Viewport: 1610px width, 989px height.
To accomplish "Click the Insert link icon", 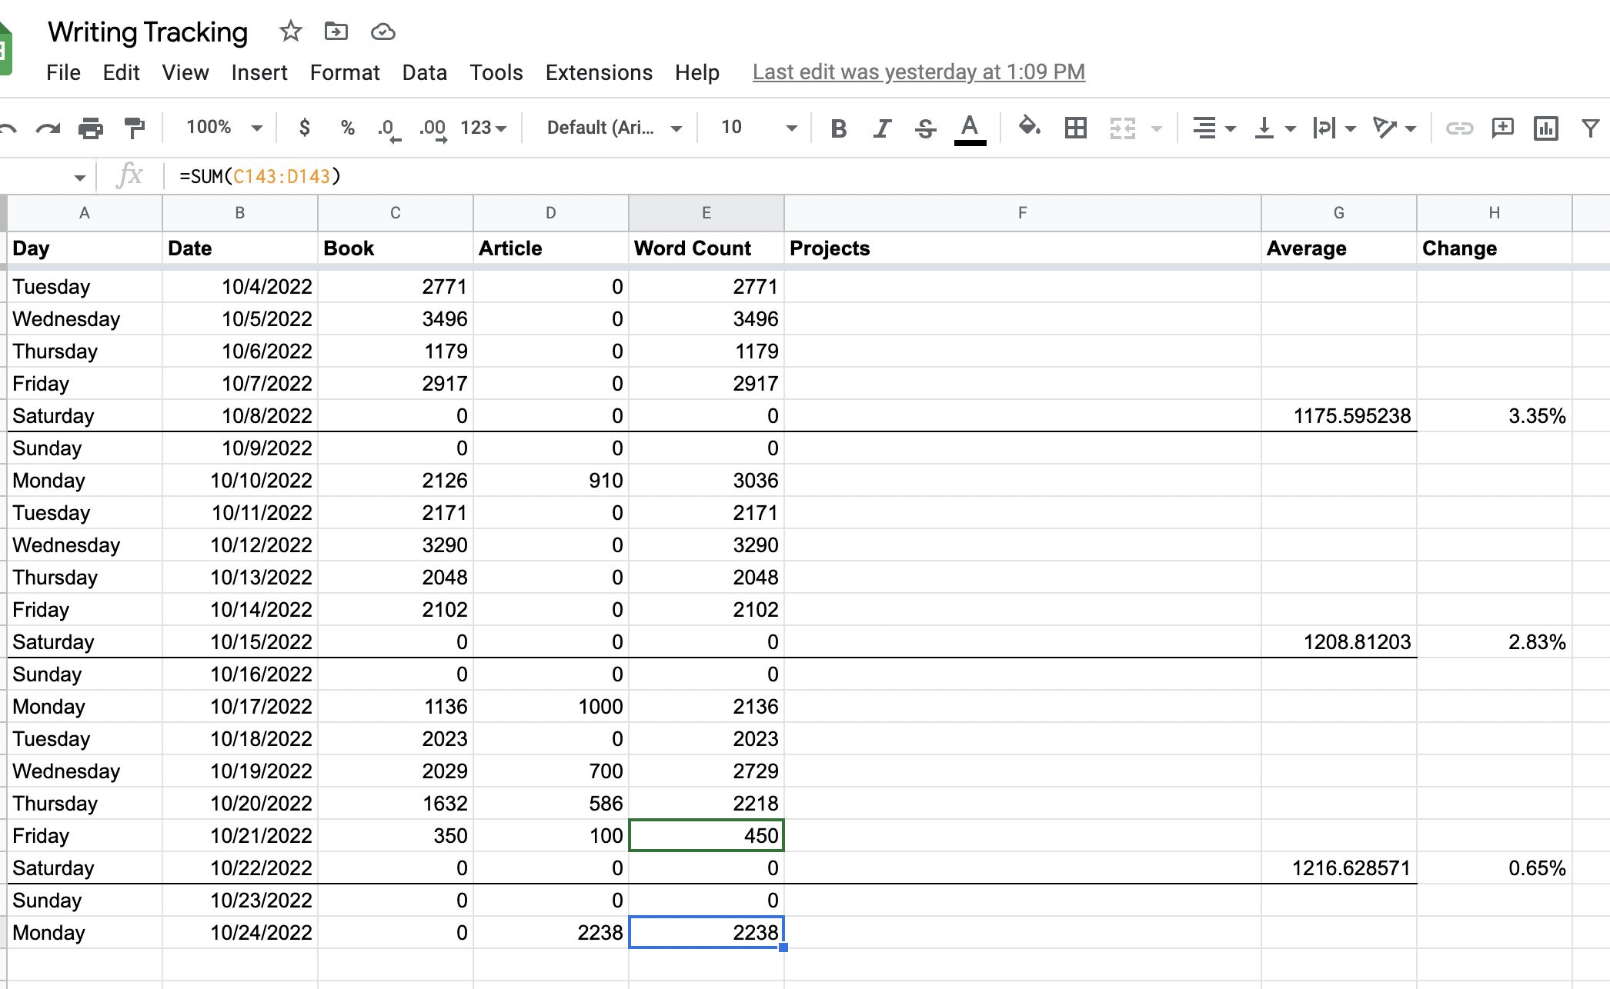I will [1459, 128].
